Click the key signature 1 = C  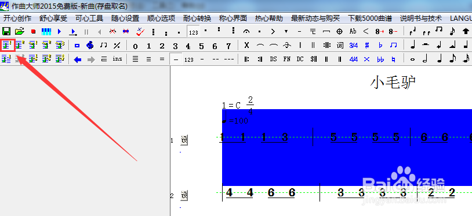(x=231, y=105)
